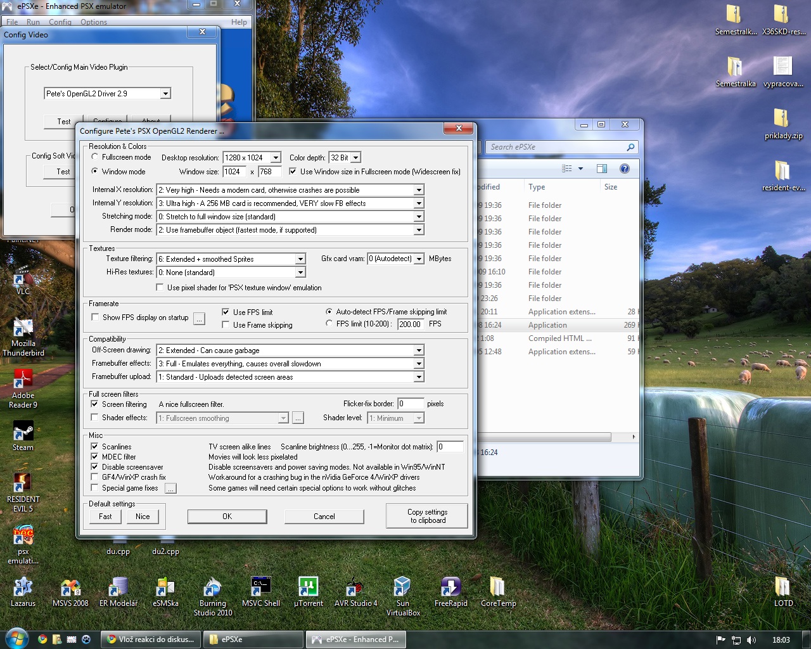Open priklady.zip desktop icon

783,123
